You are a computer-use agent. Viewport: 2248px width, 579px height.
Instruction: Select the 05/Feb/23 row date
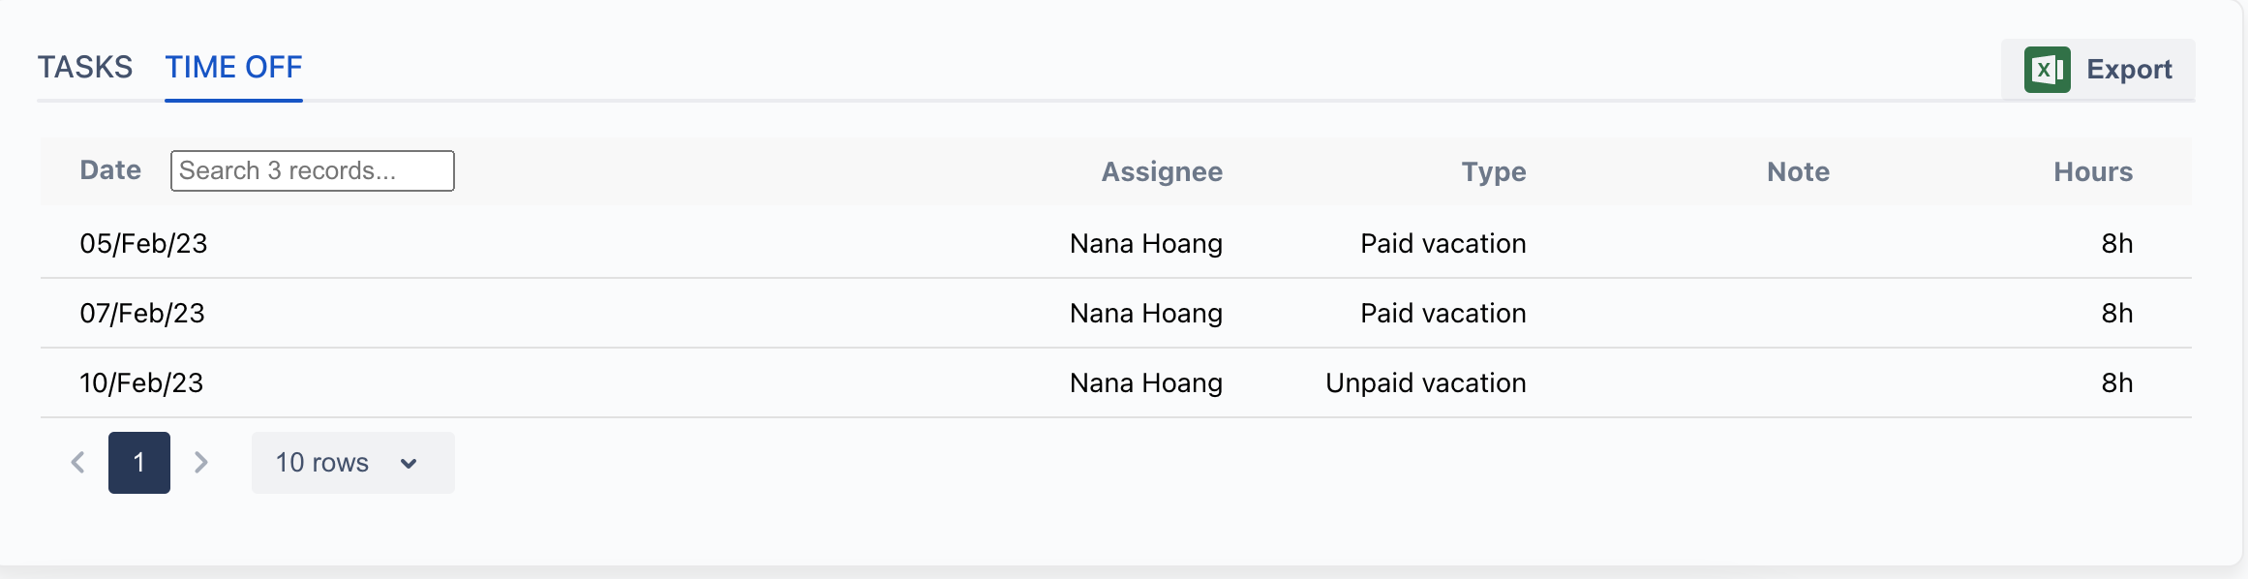tap(143, 243)
